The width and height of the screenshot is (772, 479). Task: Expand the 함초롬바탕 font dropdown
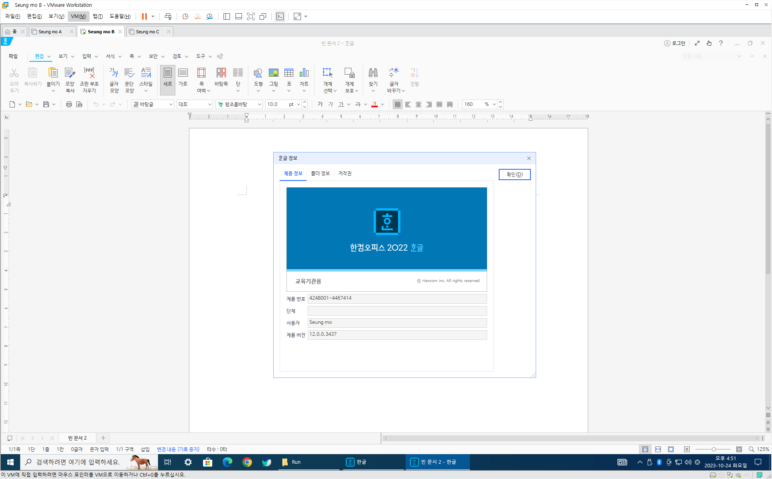click(x=259, y=104)
